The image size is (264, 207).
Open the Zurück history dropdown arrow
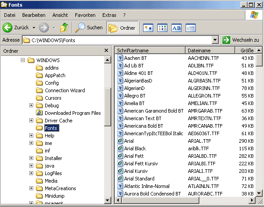point(34,27)
